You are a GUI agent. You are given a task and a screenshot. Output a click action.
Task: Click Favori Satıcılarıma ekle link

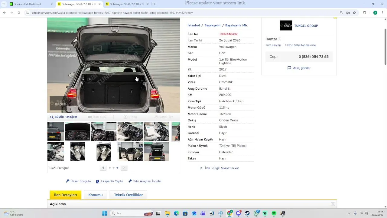(x=301, y=45)
